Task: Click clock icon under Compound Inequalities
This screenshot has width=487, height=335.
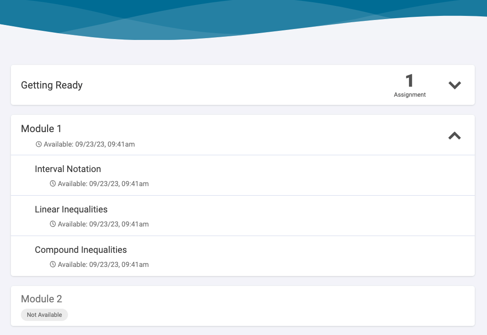Action: coord(53,264)
